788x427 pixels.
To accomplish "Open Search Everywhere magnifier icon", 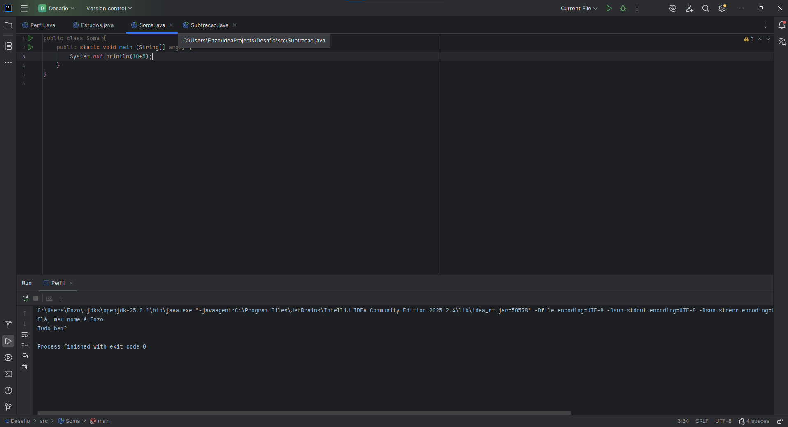I will 706,8.
